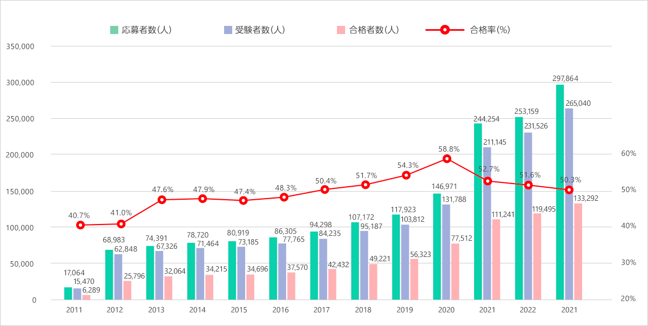Click the 250,000 left axis label
This screenshot has width=648, height=326.
click(x=21, y=119)
